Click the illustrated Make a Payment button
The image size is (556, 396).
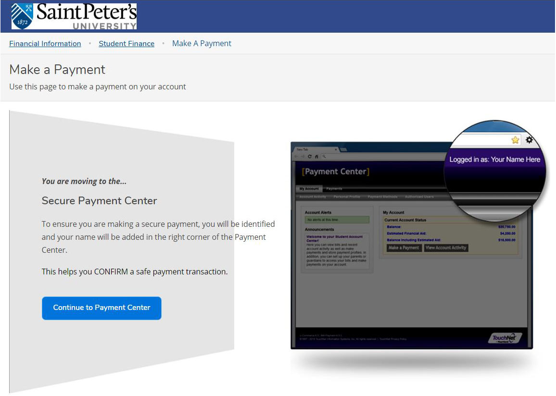pos(404,247)
